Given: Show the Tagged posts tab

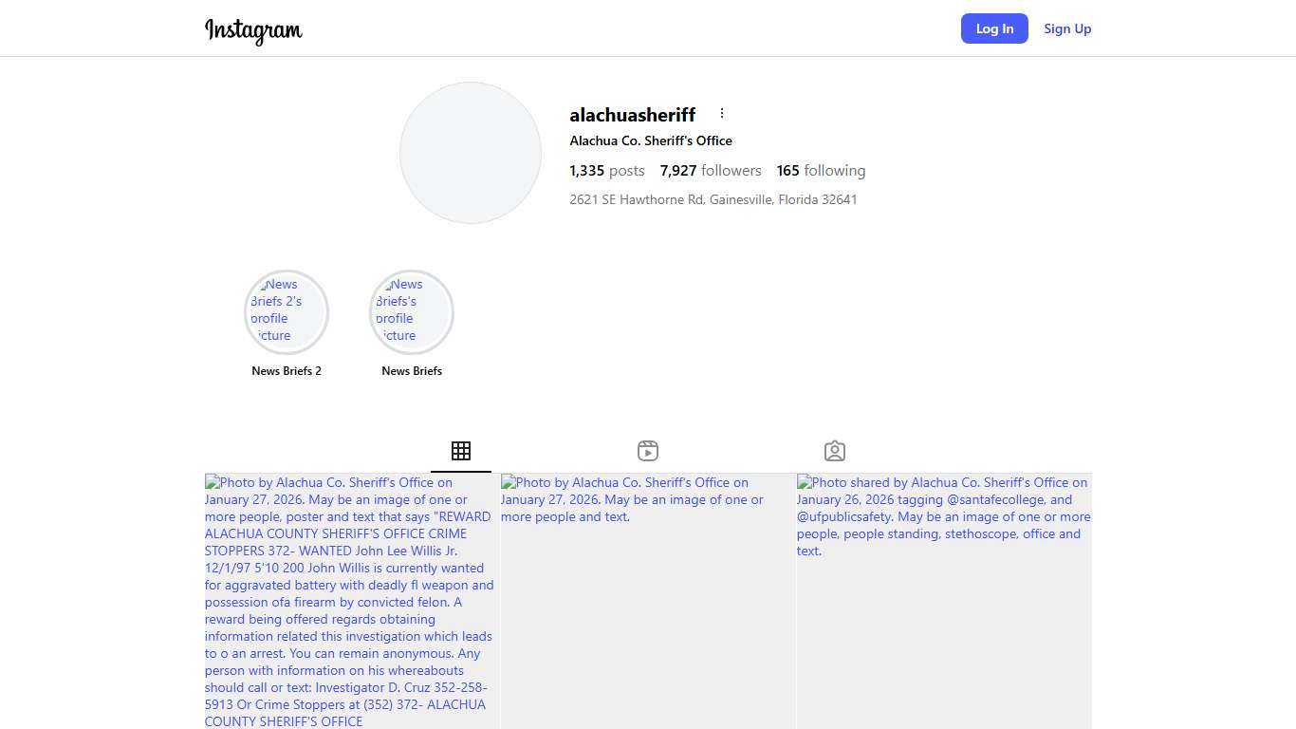Looking at the screenshot, I should (x=835, y=451).
